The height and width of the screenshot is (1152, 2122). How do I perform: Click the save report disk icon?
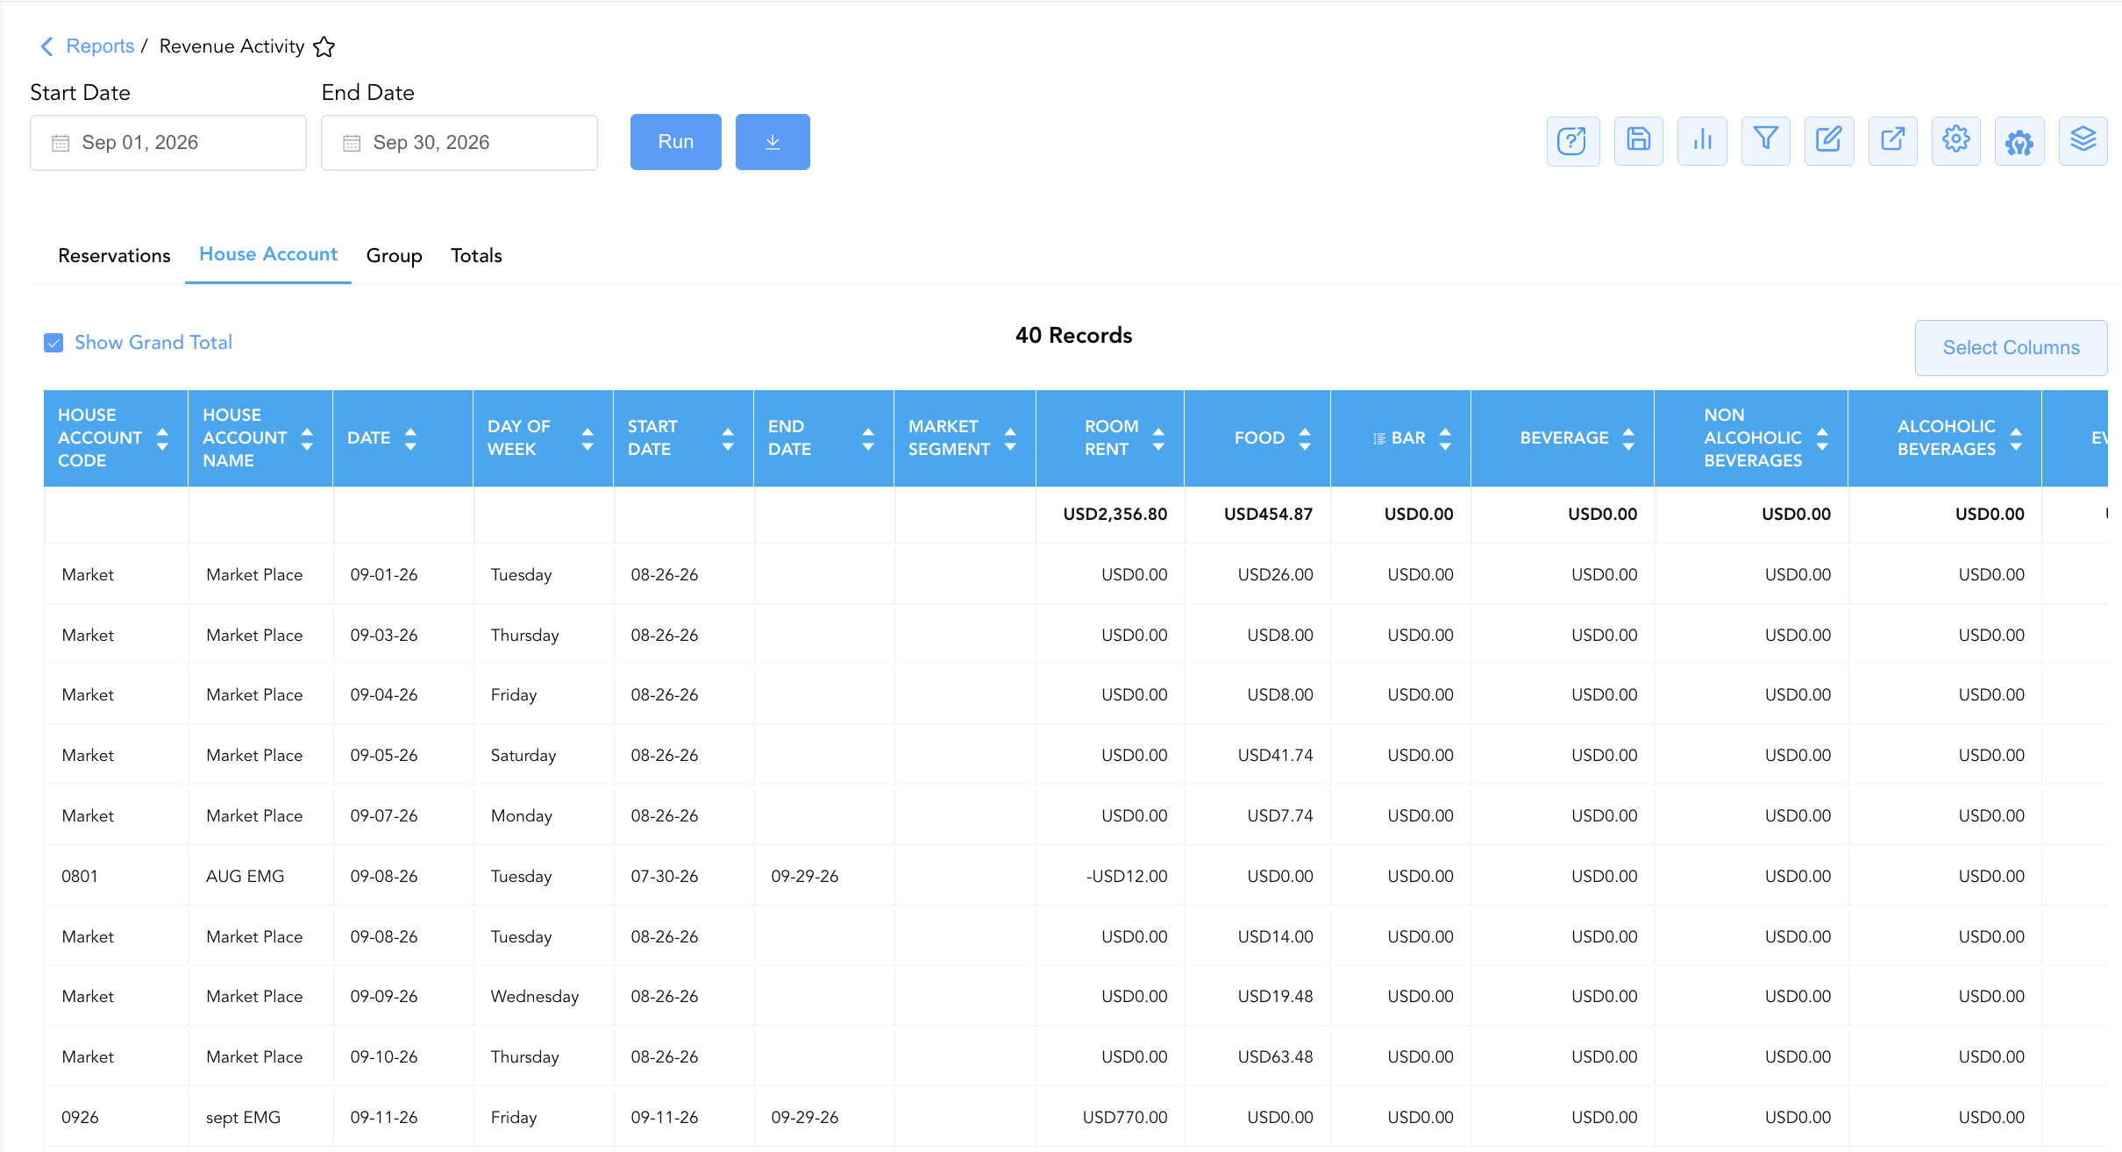[x=1638, y=141]
